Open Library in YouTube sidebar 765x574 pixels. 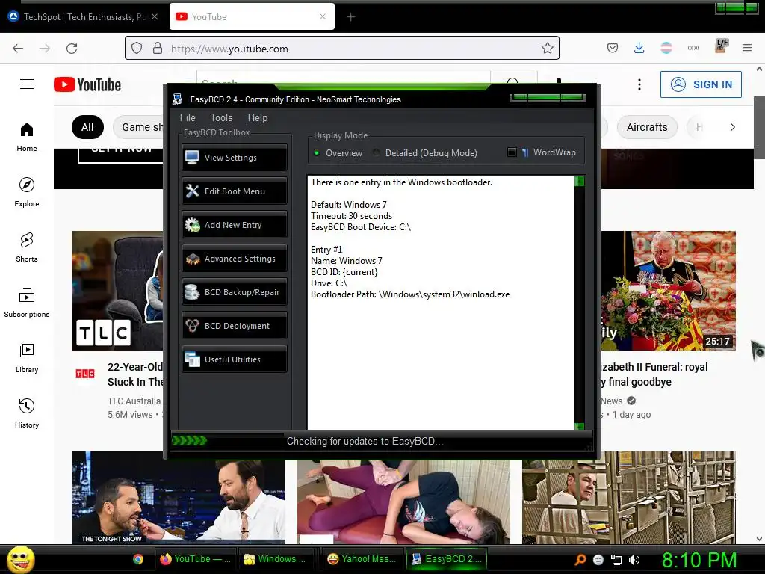pyautogui.click(x=27, y=358)
